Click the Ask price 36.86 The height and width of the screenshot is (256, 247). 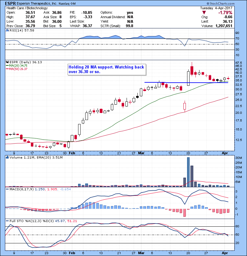click(57, 13)
